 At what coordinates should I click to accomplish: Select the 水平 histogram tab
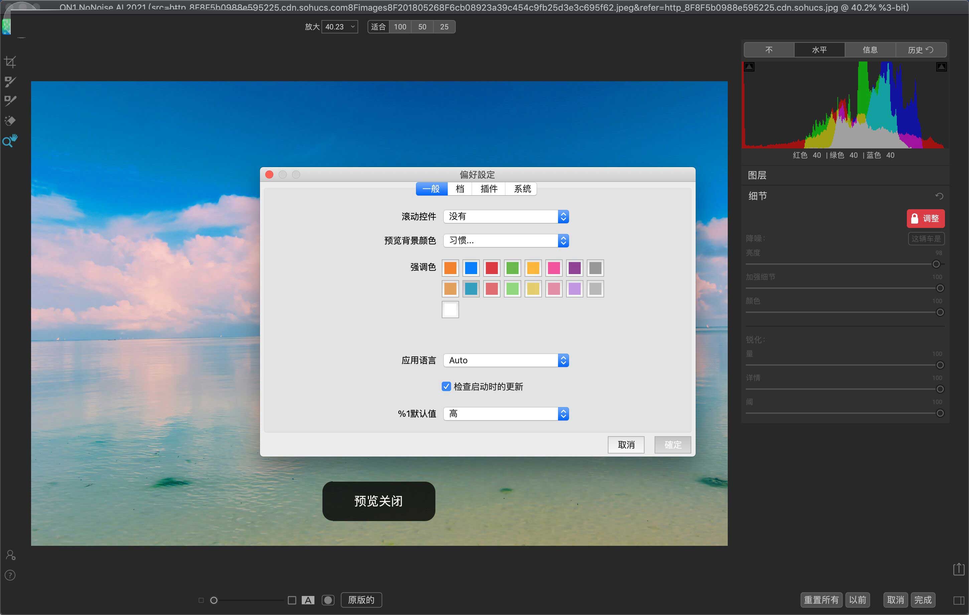tap(819, 50)
